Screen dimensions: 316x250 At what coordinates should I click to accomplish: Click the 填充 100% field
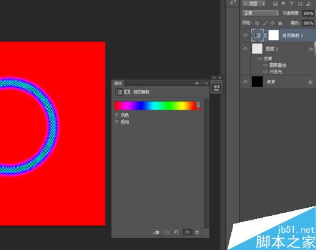(308, 23)
